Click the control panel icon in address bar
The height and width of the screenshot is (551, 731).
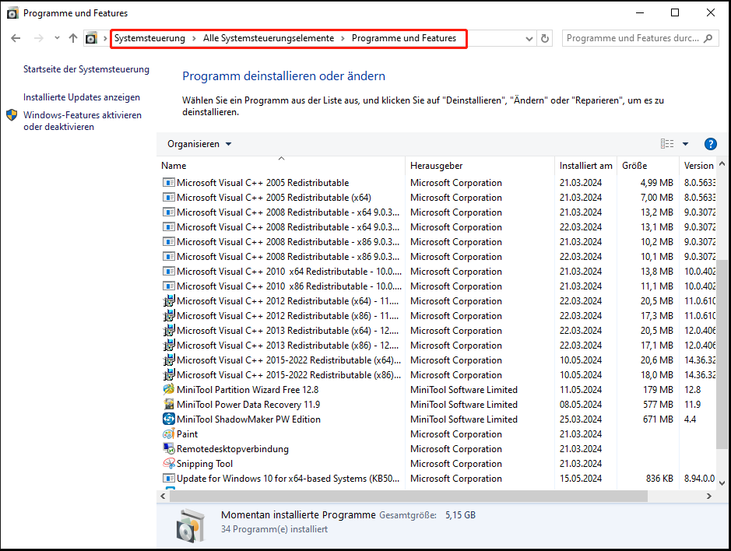91,38
